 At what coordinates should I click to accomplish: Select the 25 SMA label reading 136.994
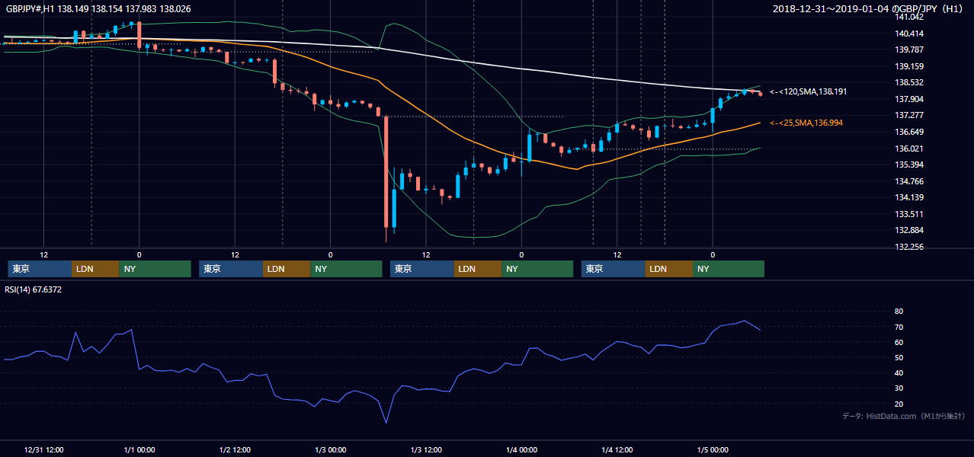coord(806,123)
